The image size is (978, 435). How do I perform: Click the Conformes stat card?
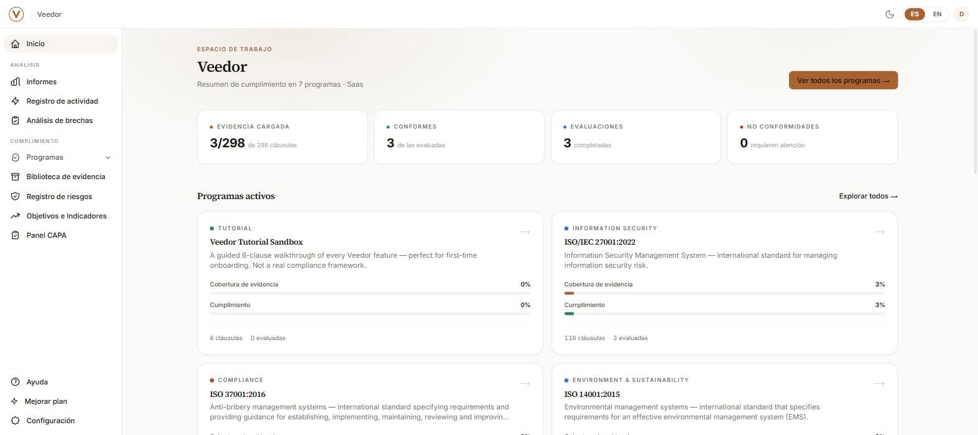pyautogui.click(x=459, y=137)
